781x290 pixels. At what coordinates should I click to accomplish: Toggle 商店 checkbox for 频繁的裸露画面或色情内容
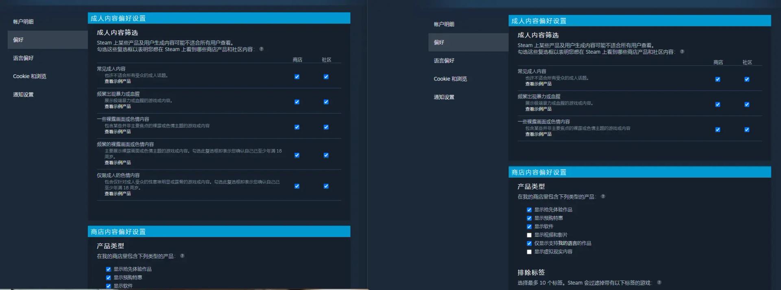pyautogui.click(x=297, y=155)
